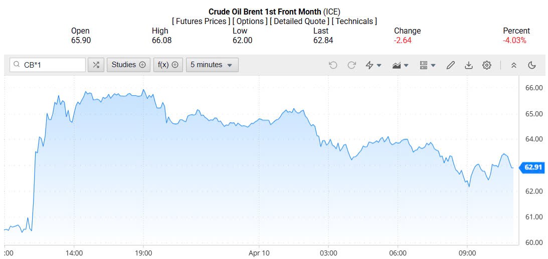Open the chart type dropdown
This screenshot has width=548, height=259.
(x=401, y=65)
